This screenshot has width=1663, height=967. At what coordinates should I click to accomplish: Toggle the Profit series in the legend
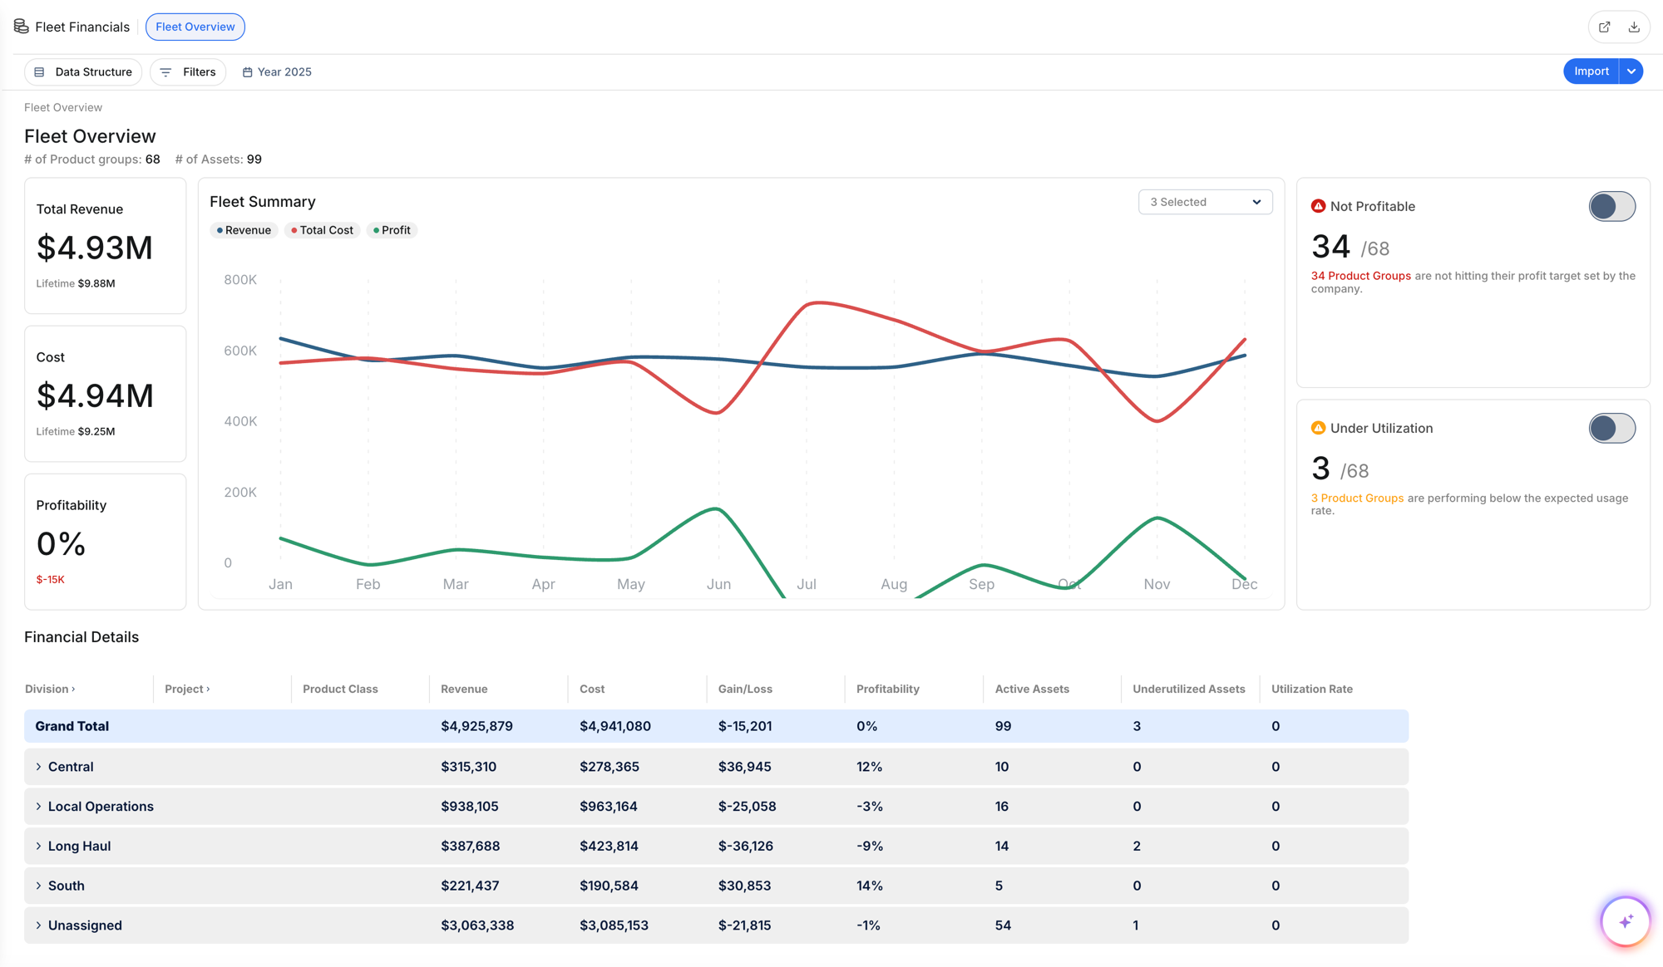[x=391, y=230]
